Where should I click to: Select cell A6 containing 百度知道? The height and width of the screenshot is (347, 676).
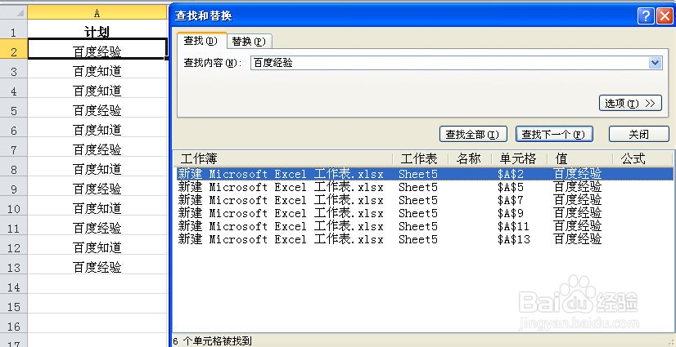[97, 127]
